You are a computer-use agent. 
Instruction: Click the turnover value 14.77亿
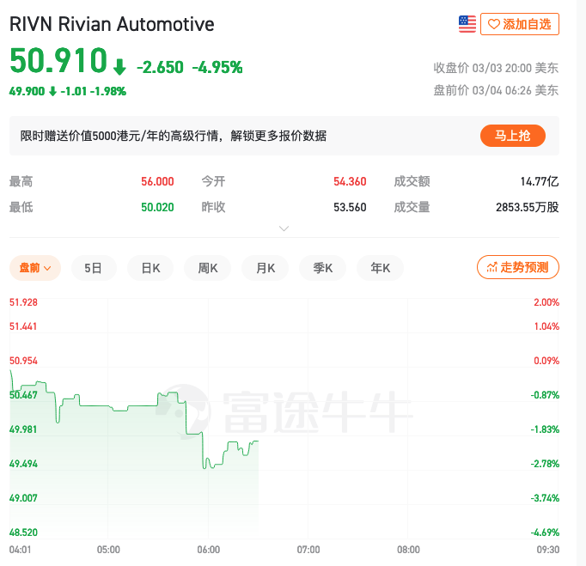click(x=540, y=181)
